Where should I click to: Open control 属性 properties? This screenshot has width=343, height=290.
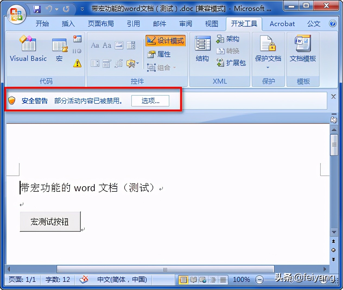(x=159, y=54)
